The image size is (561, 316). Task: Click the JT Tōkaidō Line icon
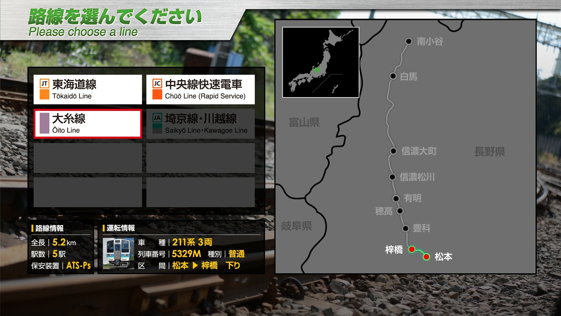(44, 83)
